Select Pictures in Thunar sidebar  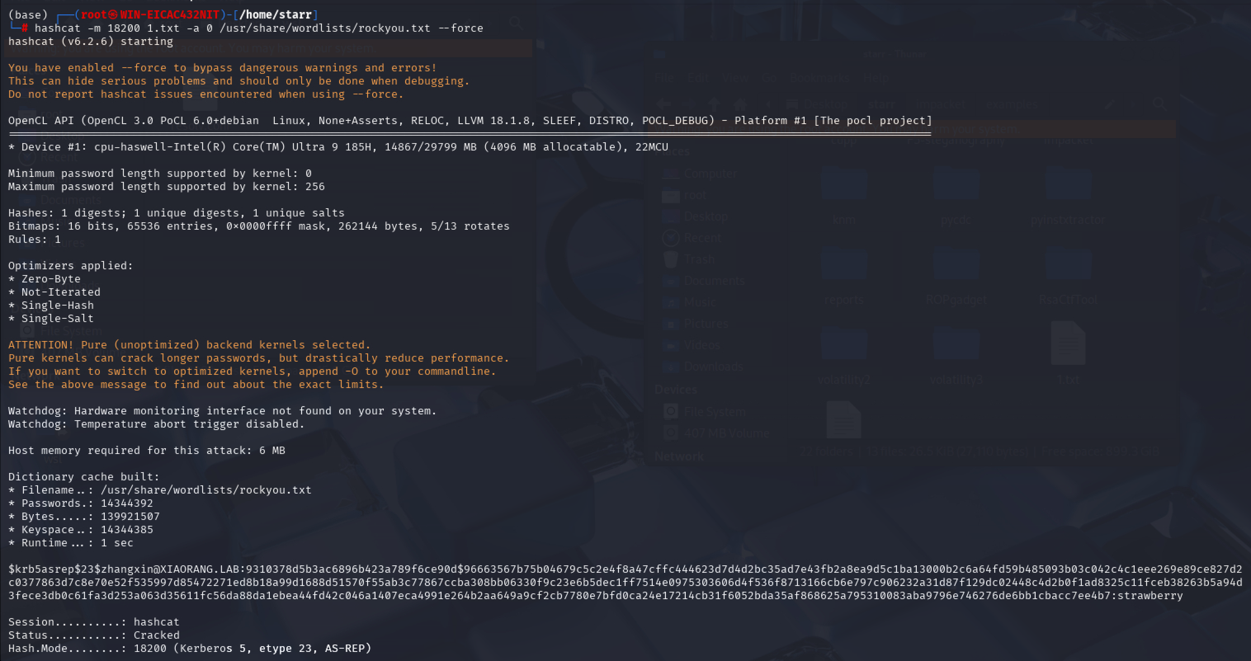(x=695, y=323)
